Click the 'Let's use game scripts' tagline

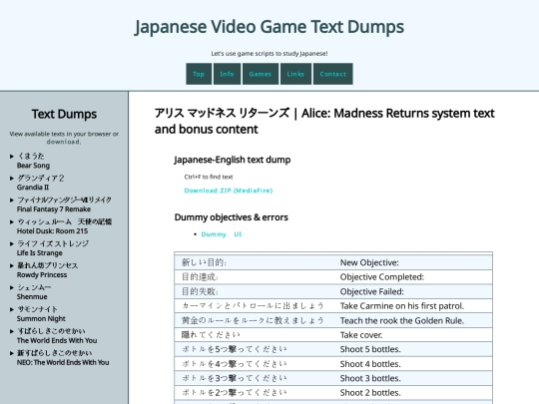click(x=269, y=54)
